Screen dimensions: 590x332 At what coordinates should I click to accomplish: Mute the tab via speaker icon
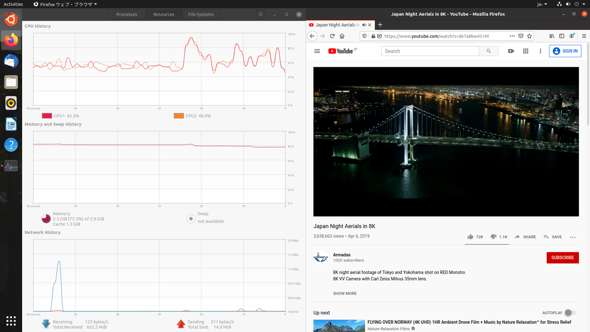(364, 25)
